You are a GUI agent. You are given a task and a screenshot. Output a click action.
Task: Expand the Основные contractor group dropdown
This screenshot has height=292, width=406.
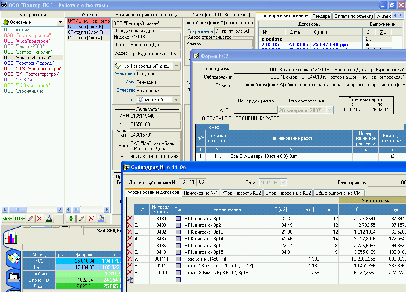point(60,22)
